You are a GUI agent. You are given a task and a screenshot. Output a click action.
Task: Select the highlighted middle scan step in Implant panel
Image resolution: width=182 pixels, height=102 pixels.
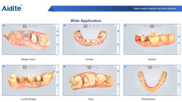coord(152,26)
